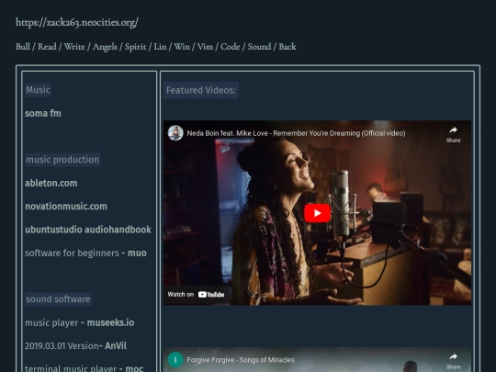The height and width of the screenshot is (372, 496).
Task: Click Watch on YouTube logo
Action: click(197, 295)
